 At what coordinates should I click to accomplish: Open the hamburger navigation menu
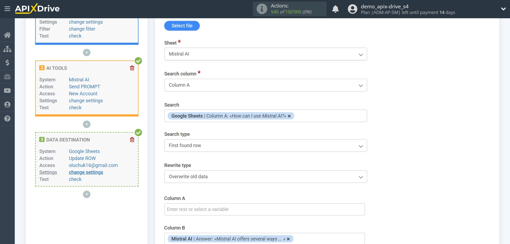coord(7,9)
